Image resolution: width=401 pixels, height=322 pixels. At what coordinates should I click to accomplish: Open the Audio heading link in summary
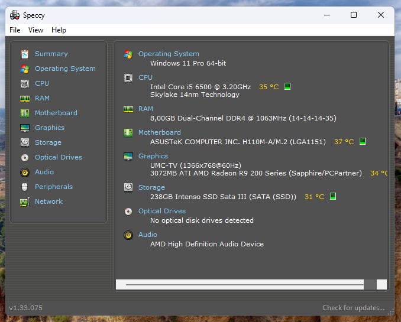[148, 235]
